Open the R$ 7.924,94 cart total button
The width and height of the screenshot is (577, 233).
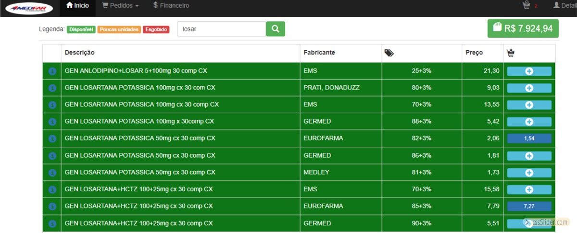click(523, 28)
